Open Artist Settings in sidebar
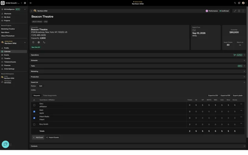 pyautogui.click(x=9, y=69)
